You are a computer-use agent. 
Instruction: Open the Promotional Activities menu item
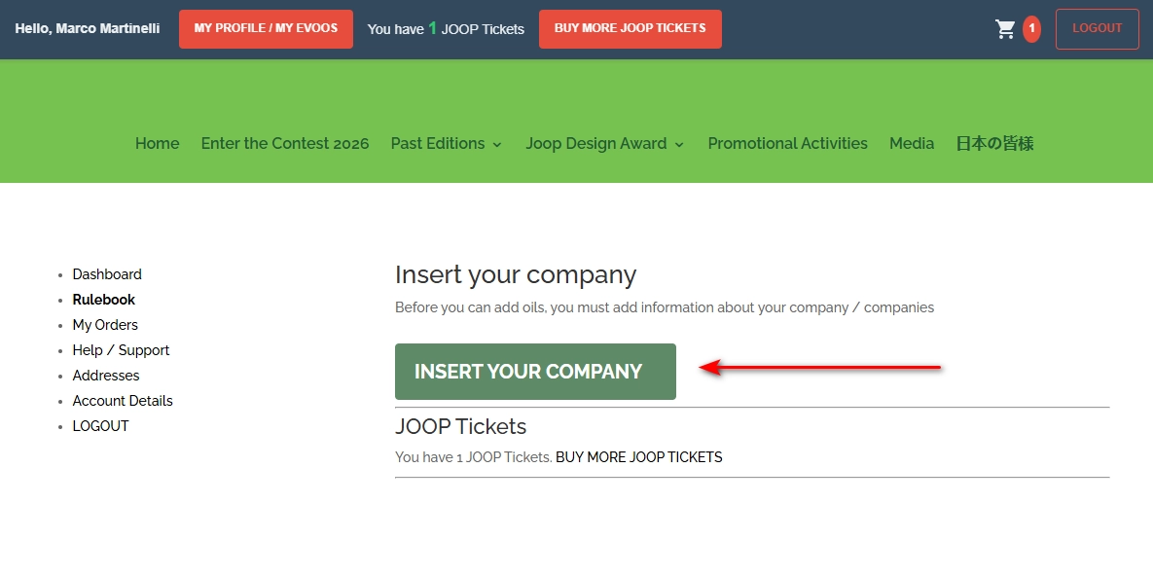coord(787,143)
